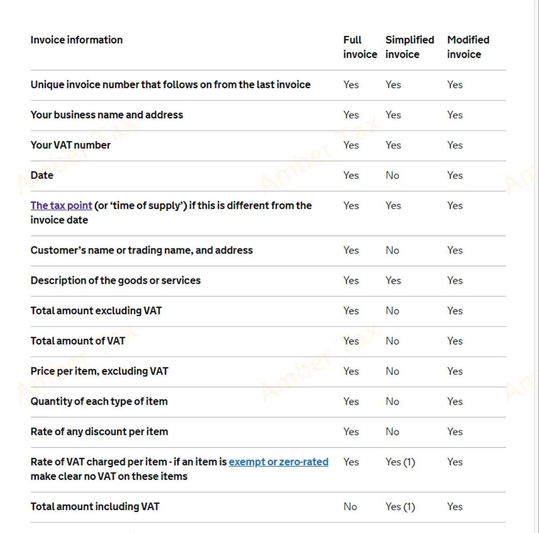This screenshot has height=533, width=539.
Task: Click 'Unique invoice number' row label
Action: point(170,84)
